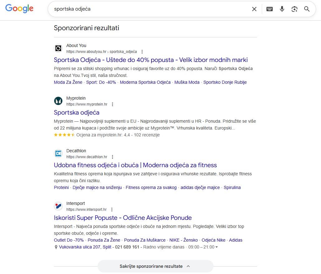This screenshot has height=274, width=321.
Task: Open Google Lens camera search
Action: [x=294, y=9]
